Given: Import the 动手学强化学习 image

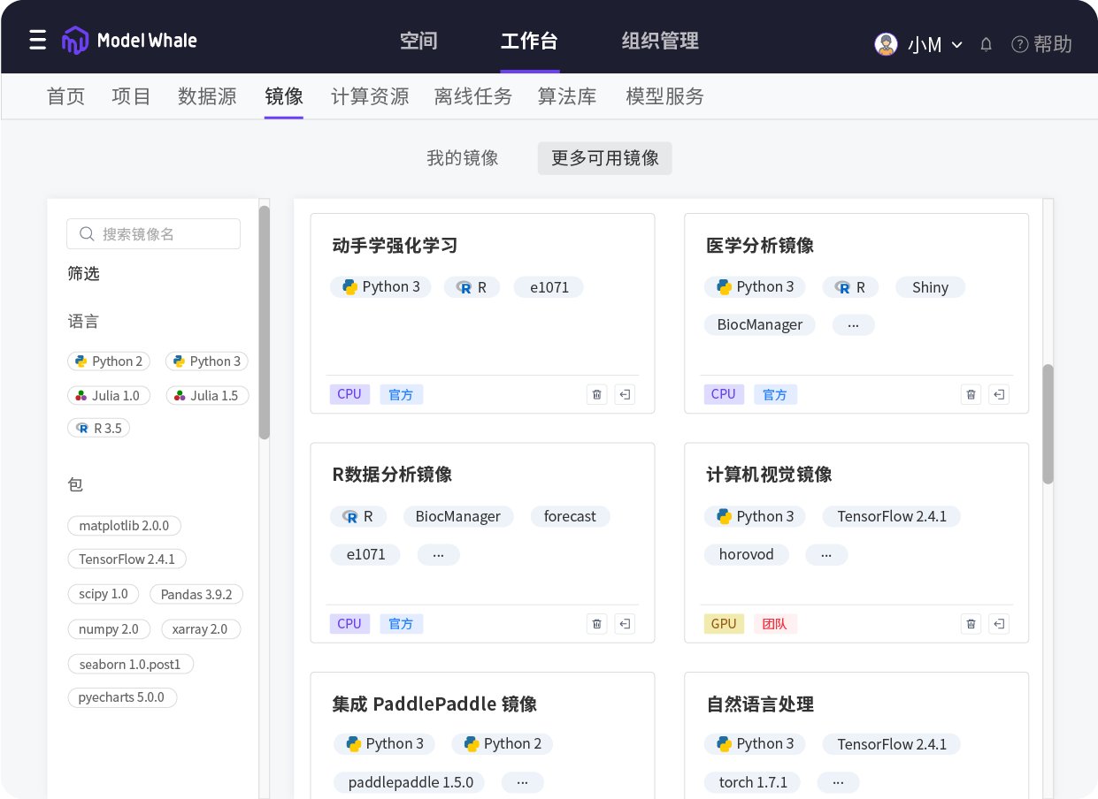Looking at the screenshot, I should pos(626,394).
